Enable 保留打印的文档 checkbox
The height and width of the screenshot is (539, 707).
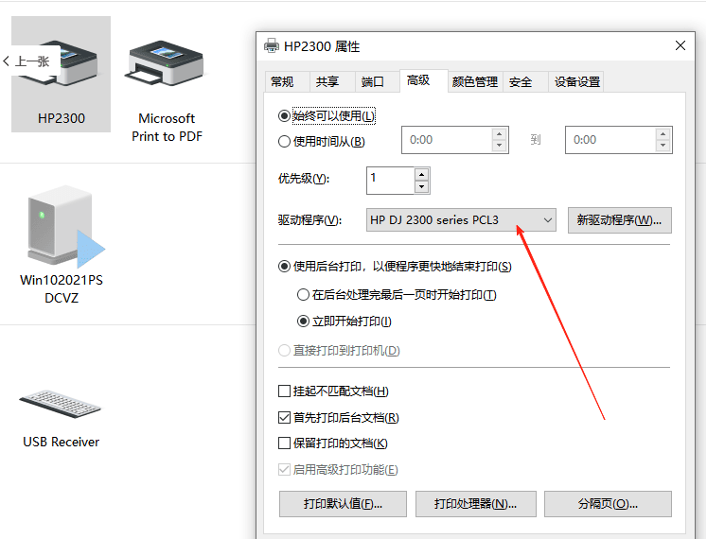[333, 443]
